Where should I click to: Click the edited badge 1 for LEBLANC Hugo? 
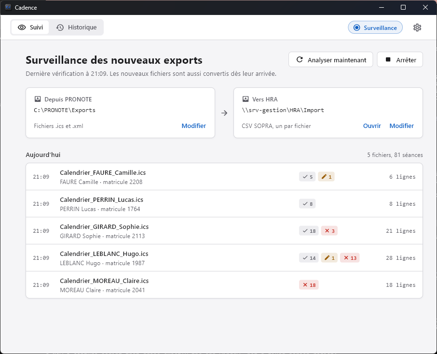pos(329,258)
